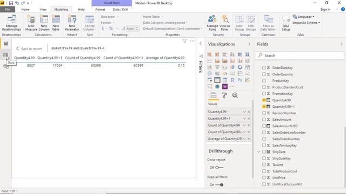Viewport: 346px width, 194px height.
Task: Check the TaxAmt field checkbox
Action: click(x=264, y=165)
